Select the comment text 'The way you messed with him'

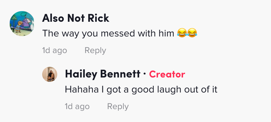[108, 34]
